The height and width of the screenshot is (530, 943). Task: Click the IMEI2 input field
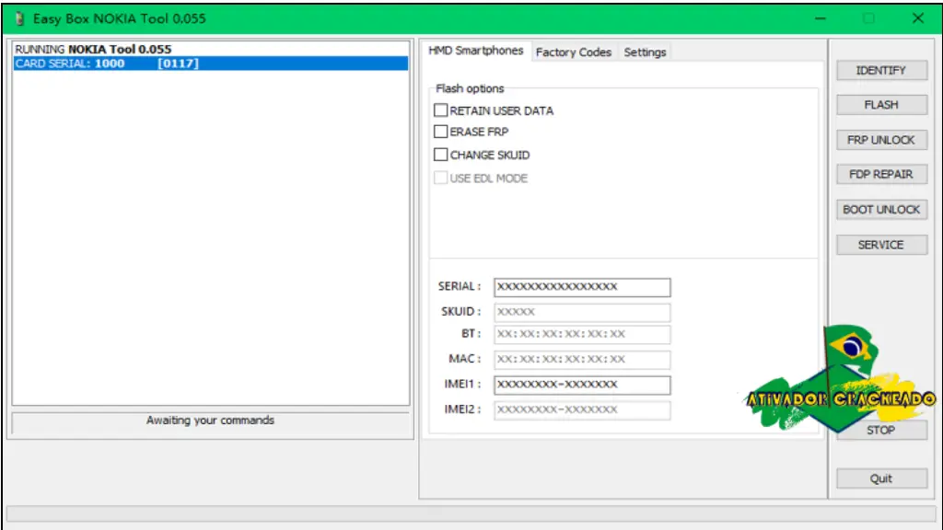point(582,409)
